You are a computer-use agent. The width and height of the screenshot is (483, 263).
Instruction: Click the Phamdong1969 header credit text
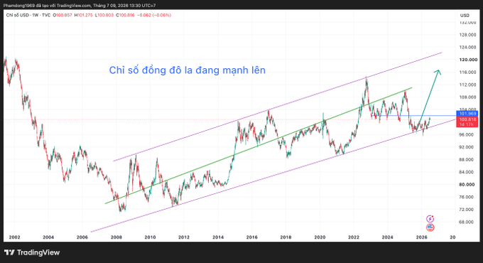[x=80, y=6]
